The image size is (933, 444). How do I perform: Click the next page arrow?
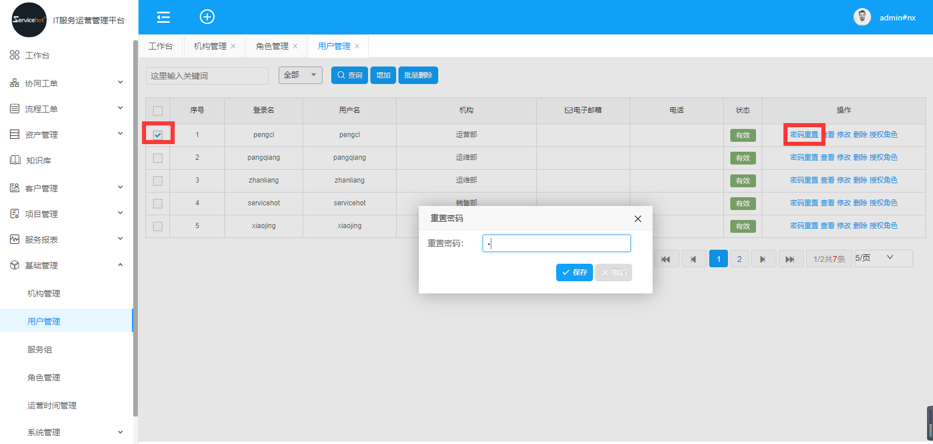coord(762,259)
